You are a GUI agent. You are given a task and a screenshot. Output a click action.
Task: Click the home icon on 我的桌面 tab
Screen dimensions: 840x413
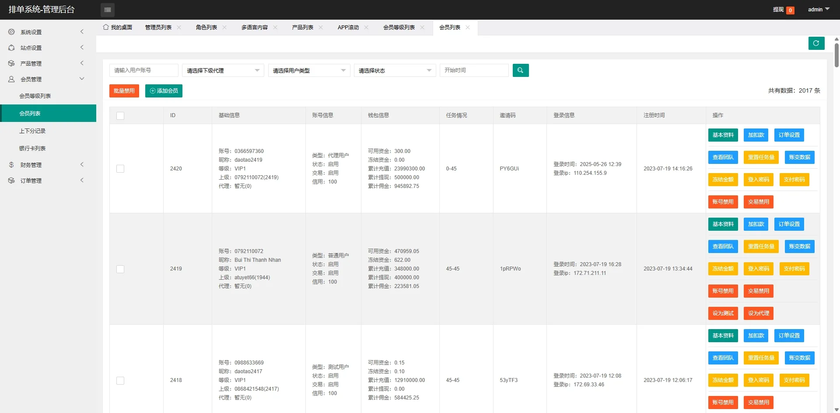click(x=106, y=27)
